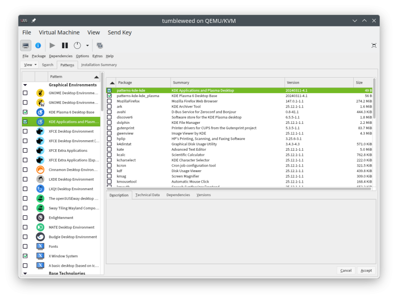Click the XFCE Desktop Environment icon

click(40, 131)
